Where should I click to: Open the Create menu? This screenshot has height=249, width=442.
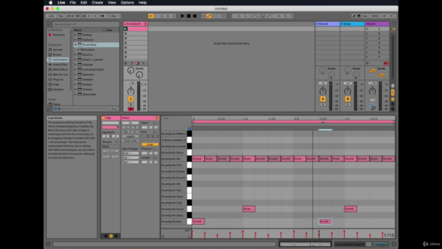click(97, 3)
